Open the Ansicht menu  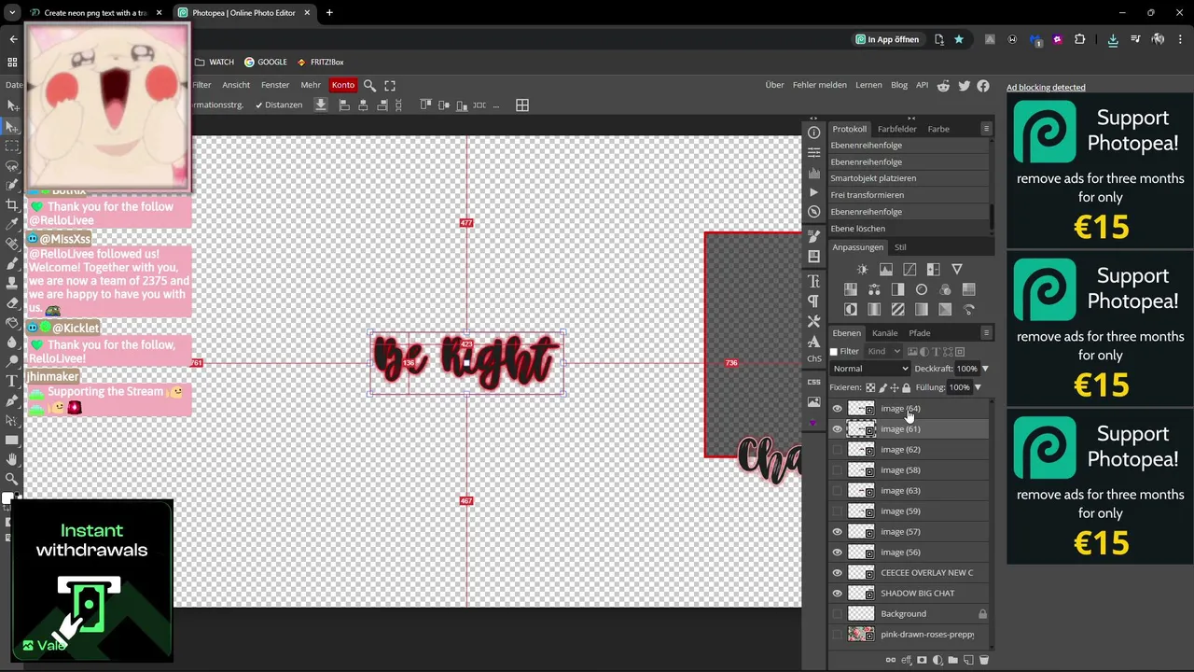(236, 85)
